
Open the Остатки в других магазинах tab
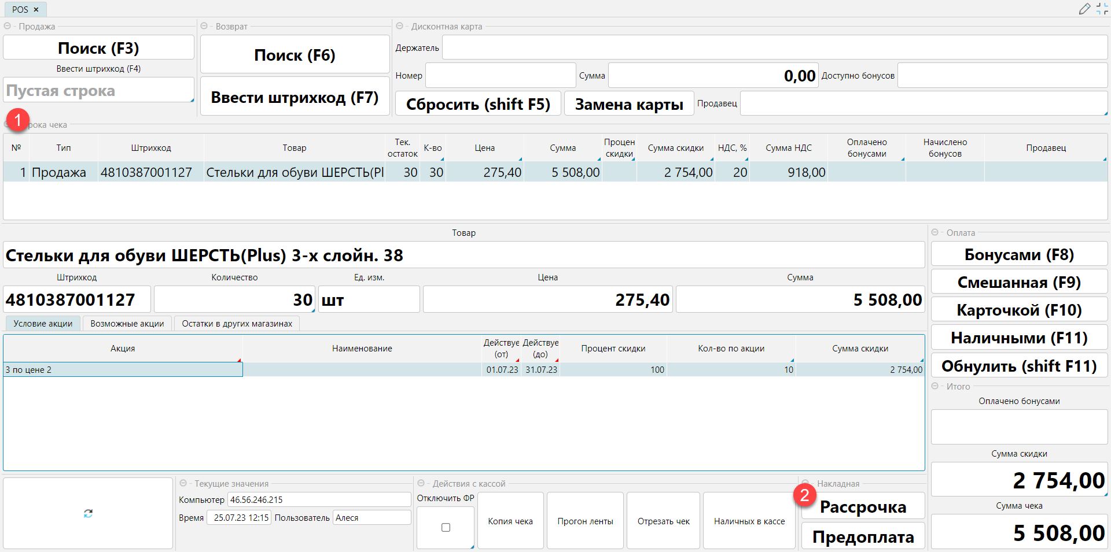[237, 324]
